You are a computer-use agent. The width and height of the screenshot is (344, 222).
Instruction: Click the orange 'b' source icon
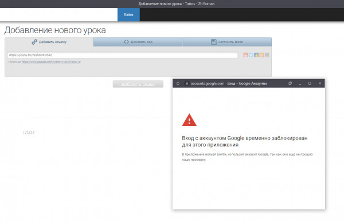(261, 55)
